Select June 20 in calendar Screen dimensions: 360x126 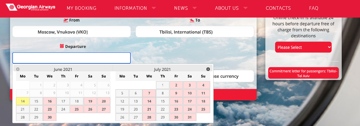click(104, 101)
